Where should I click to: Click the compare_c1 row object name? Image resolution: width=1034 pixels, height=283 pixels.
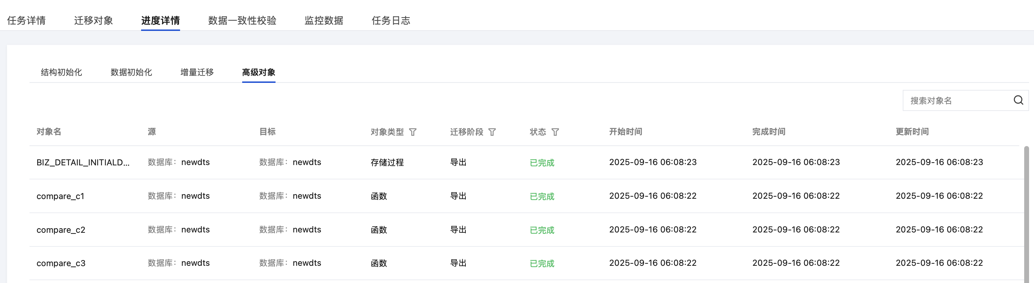pyautogui.click(x=60, y=196)
